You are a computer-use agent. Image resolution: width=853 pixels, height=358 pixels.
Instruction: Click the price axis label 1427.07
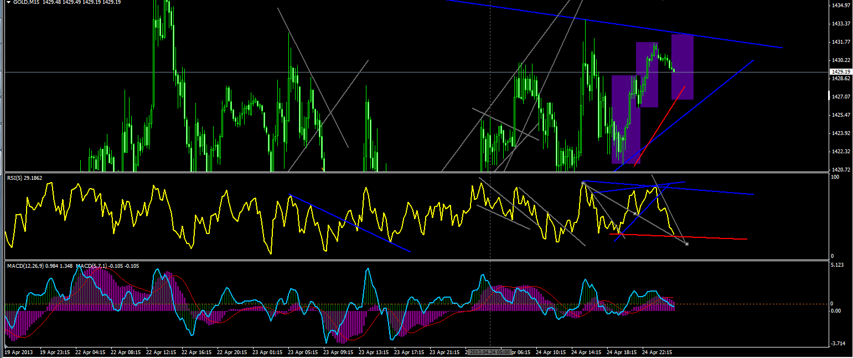[x=841, y=96]
